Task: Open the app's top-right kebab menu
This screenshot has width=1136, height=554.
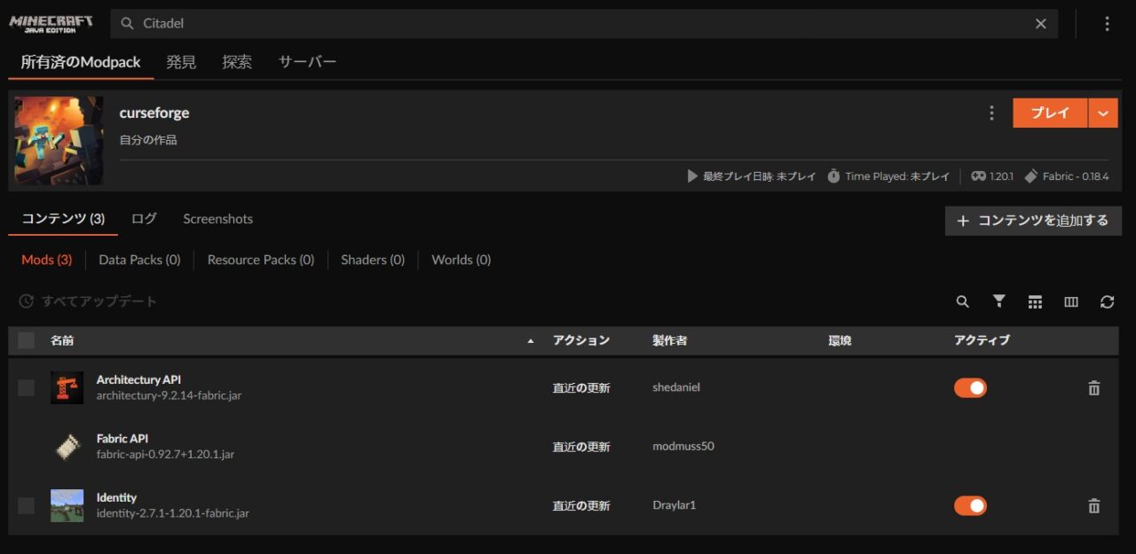Action: [x=1107, y=24]
